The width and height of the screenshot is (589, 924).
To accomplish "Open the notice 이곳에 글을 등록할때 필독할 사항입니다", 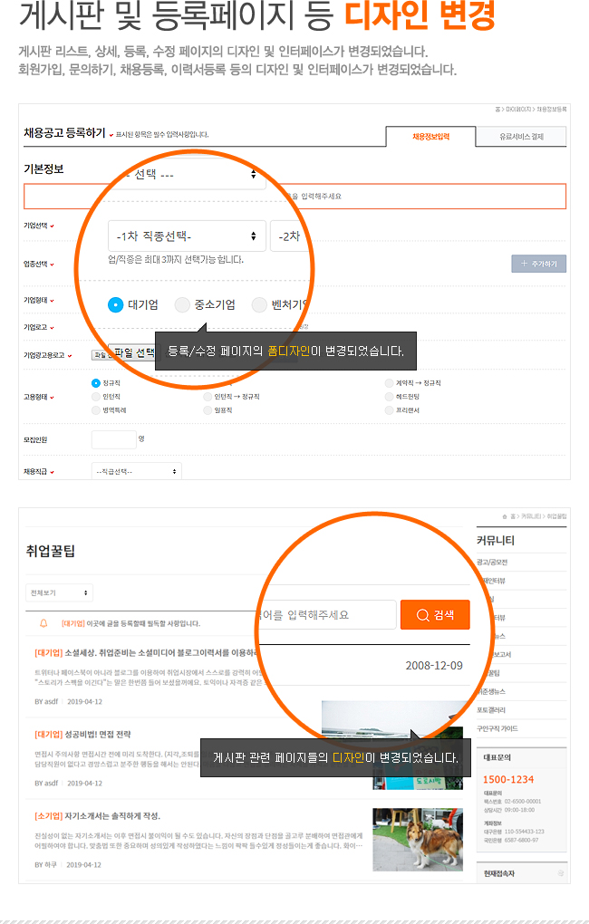I will [x=143, y=623].
